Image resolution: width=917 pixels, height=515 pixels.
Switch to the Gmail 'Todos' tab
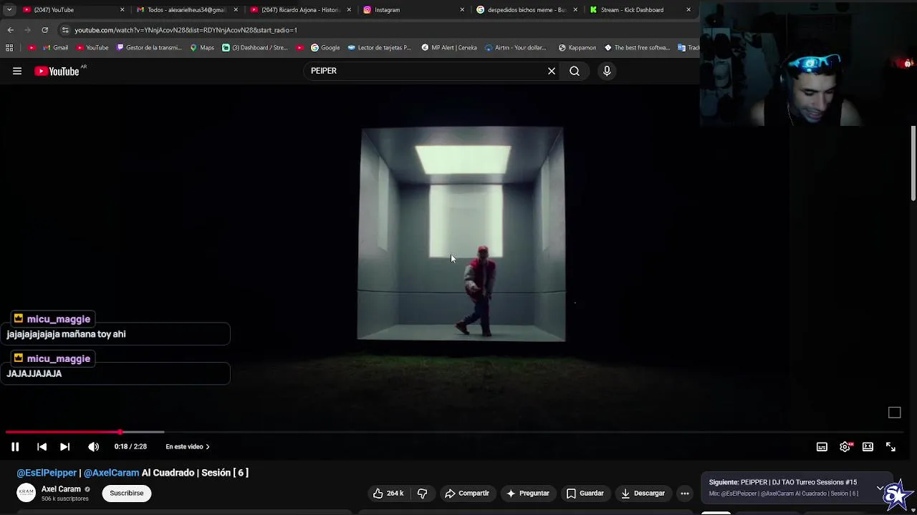point(186,10)
